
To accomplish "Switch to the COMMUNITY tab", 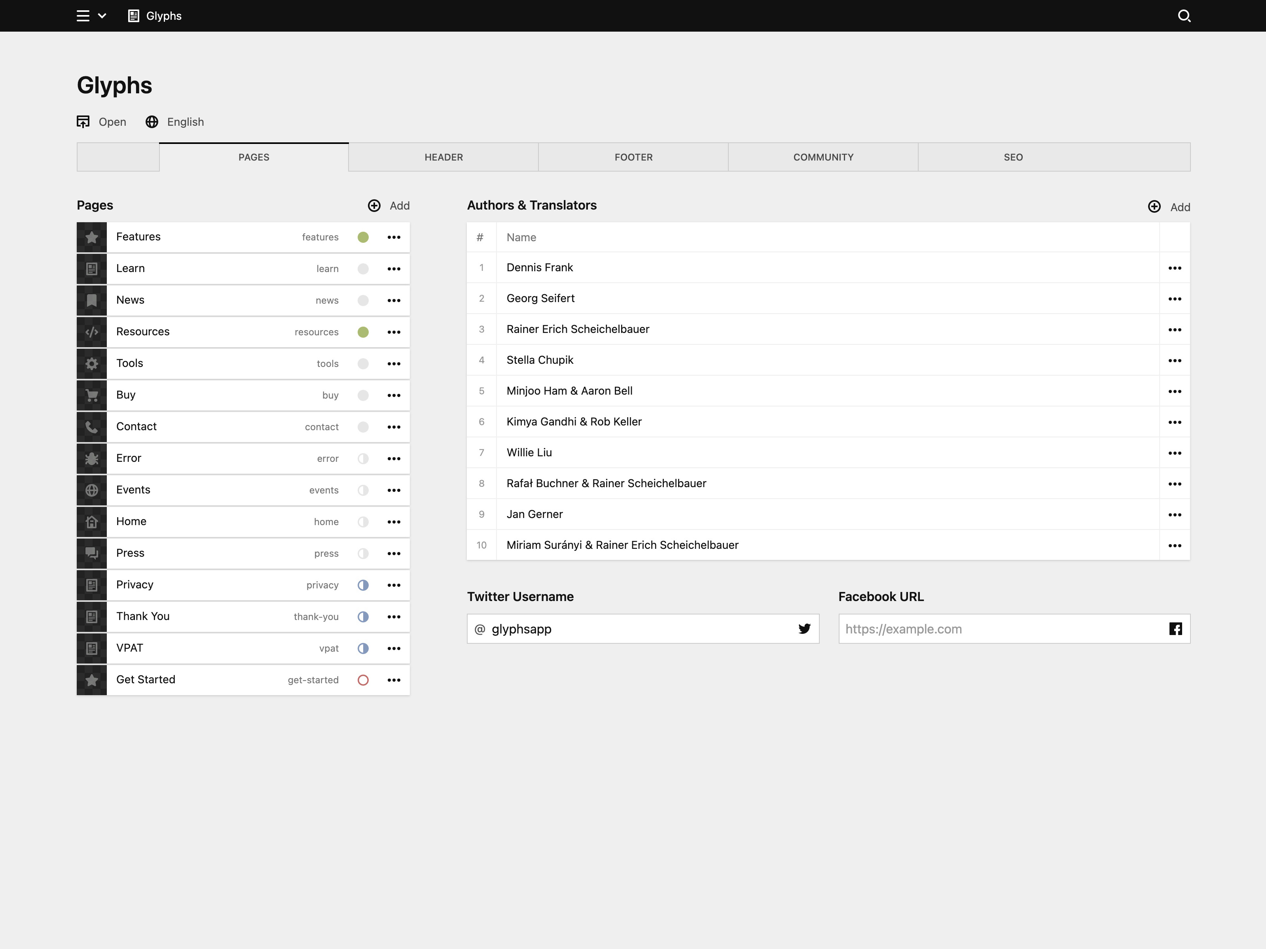I will click(823, 157).
